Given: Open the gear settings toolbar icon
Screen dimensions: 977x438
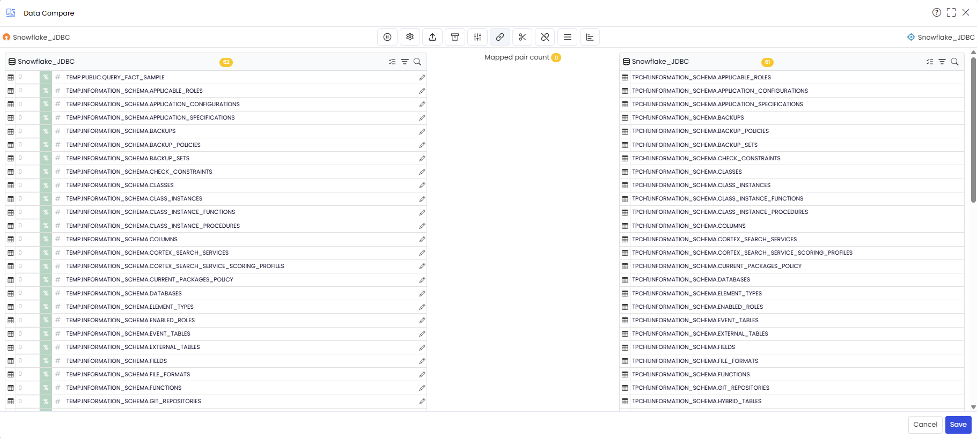Looking at the screenshot, I should 410,37.
